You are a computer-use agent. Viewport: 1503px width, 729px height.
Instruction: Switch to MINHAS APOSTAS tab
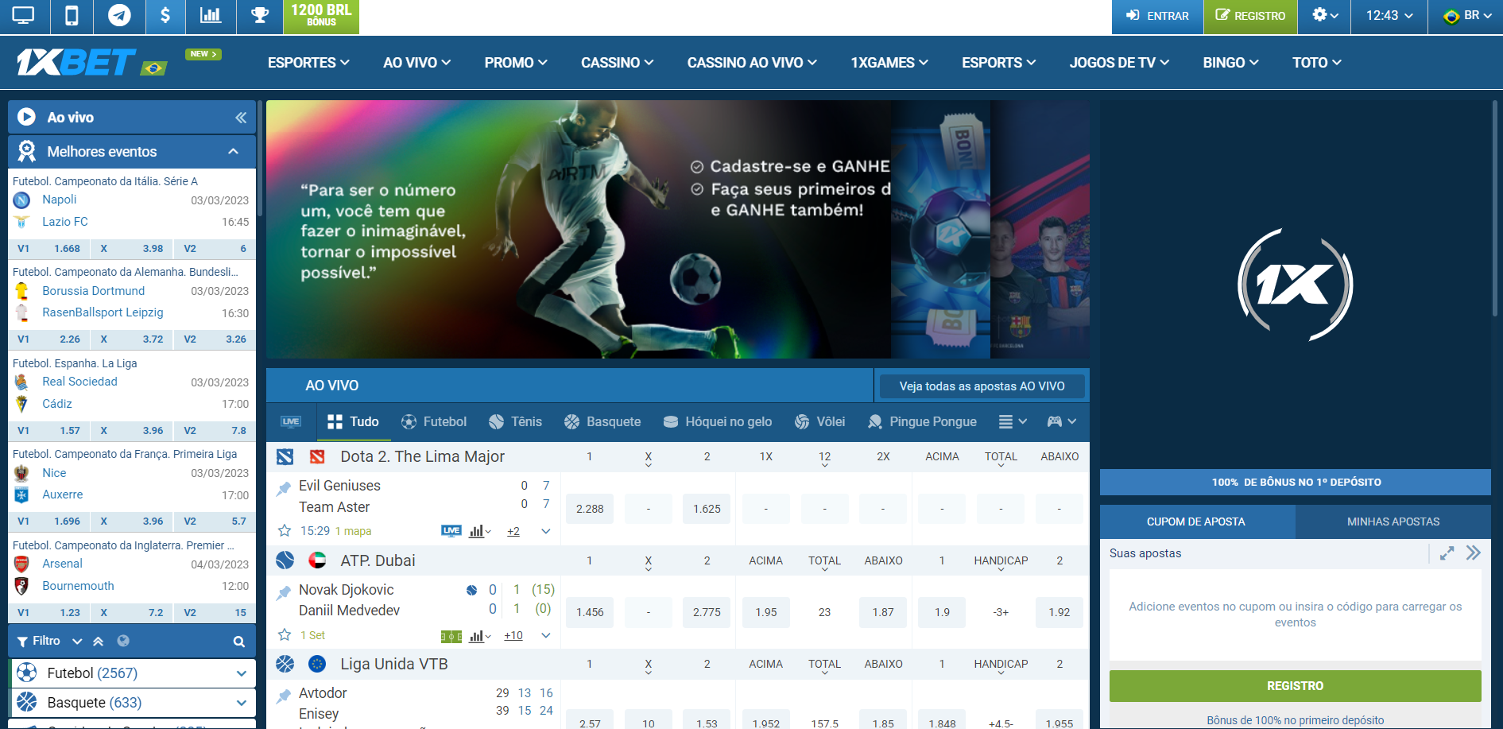click(x=1393, y=522)
